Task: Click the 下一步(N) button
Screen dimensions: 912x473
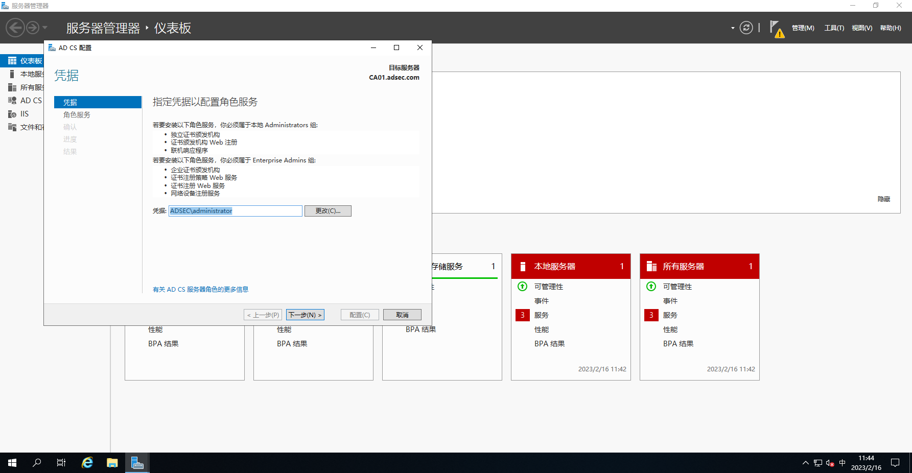Action: 305,315
